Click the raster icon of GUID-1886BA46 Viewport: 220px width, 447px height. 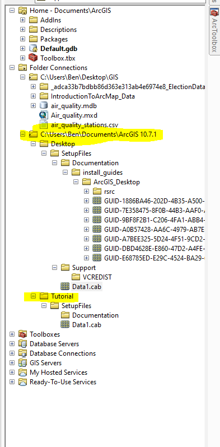(x=97, y=201)
